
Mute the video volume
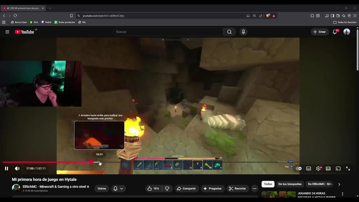pyautogui.click(x=17, y=169)
